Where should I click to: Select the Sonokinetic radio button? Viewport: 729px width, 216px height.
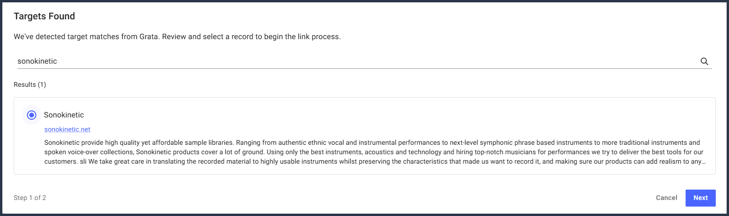pyautogui.click(x=32, y=115)
